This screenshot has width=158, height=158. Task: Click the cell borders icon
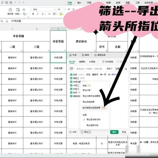click(x=54, y=14)
